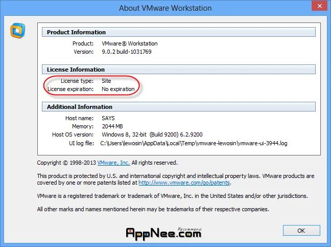Viewport: 331px width, 247px height.
Task: Click the Windows 8, 32-bit OS version text
Action: point(152,134)
